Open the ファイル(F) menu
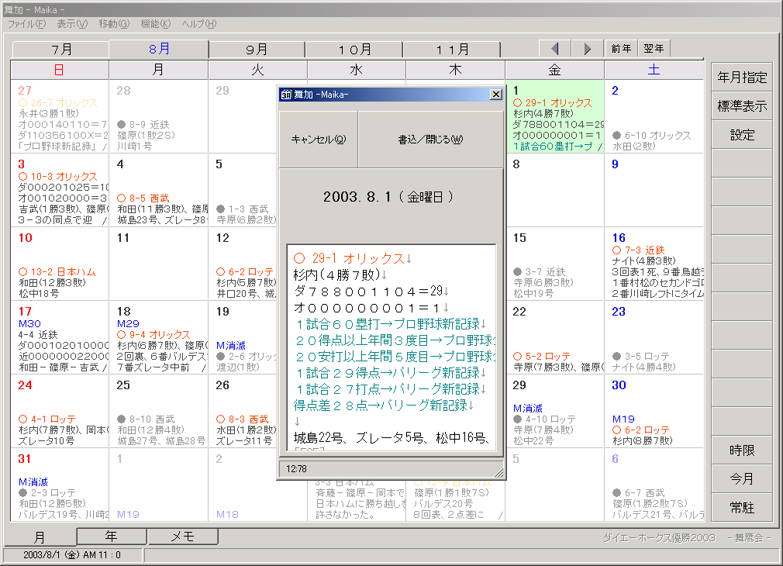 [26, 24]
